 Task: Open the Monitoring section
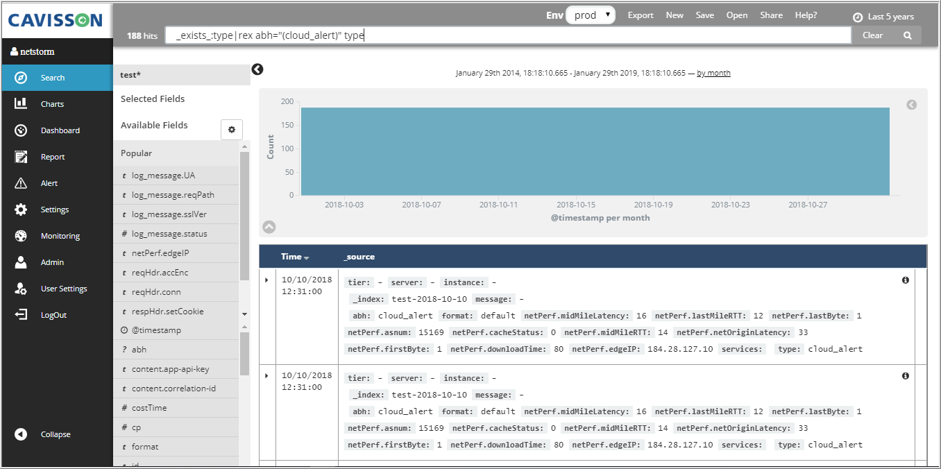(x=60, y=236)
